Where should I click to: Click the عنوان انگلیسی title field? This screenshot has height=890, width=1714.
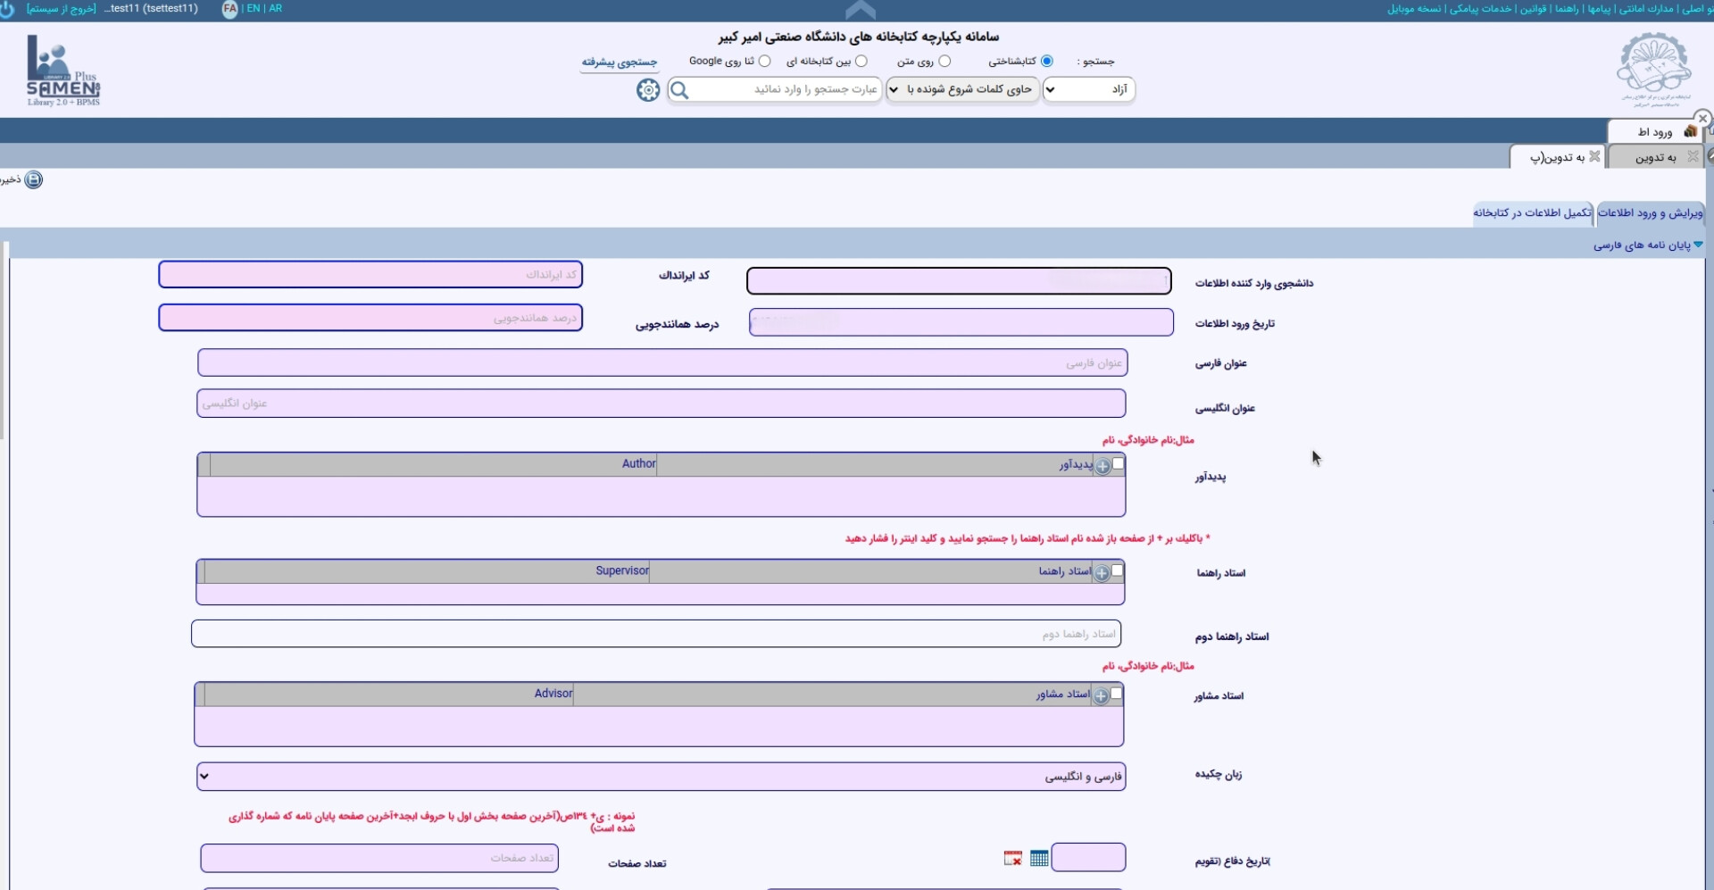[x=661, y=403]
